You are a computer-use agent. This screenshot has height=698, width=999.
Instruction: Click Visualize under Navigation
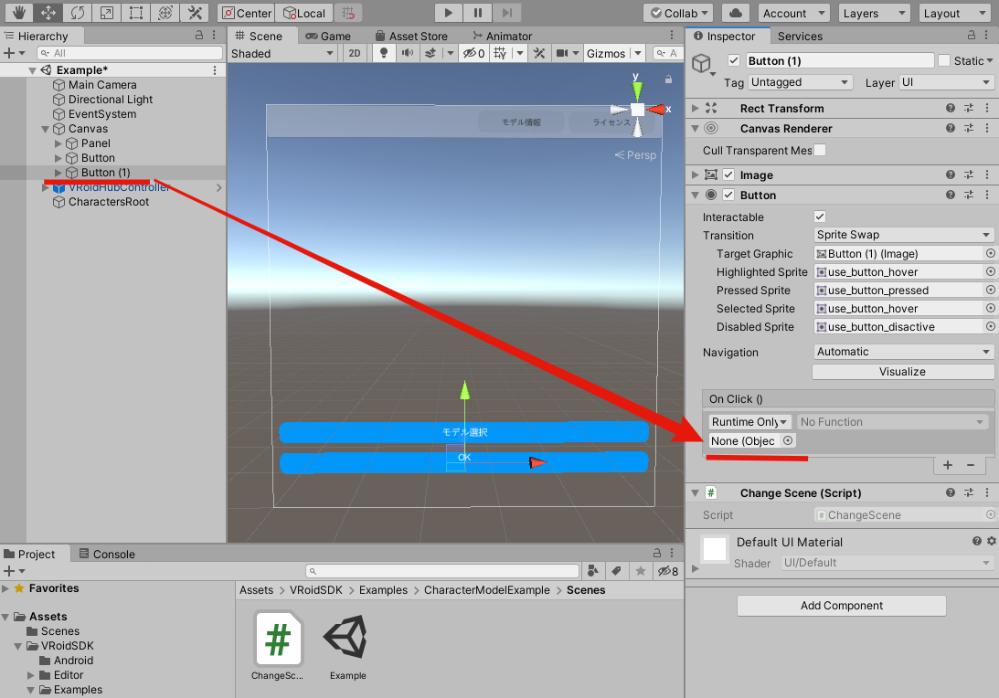903,371
